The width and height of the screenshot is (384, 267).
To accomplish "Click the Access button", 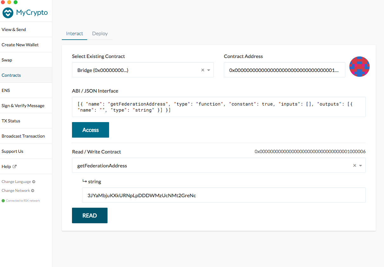I will pyautogui.click(x=90, y=130).
